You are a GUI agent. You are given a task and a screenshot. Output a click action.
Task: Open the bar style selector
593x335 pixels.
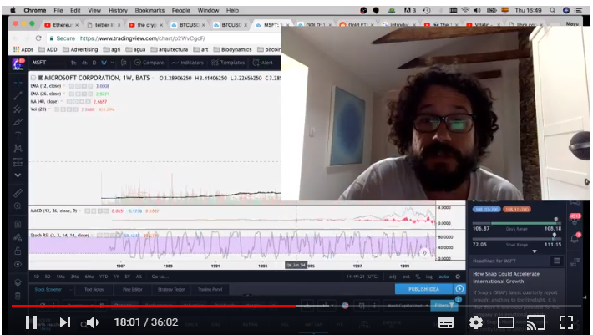coord(124,63)
